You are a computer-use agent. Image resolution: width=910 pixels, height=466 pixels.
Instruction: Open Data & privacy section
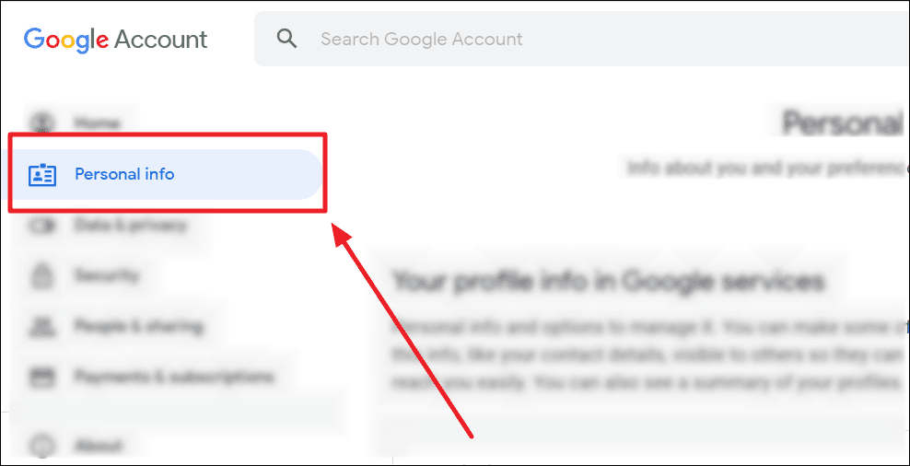(130, 225)
